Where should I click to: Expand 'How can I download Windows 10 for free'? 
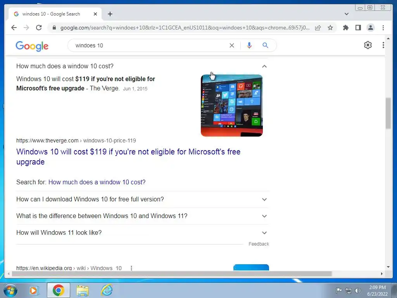click(142, 199)
